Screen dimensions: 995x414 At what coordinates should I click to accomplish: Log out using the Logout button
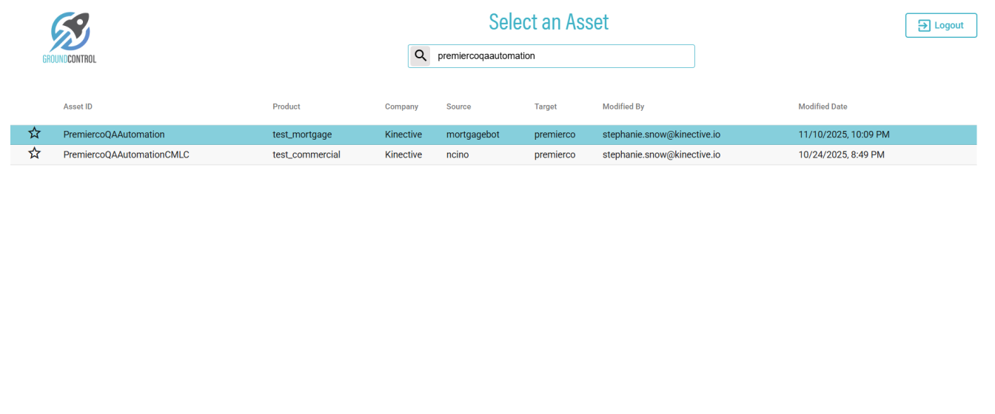941,25
